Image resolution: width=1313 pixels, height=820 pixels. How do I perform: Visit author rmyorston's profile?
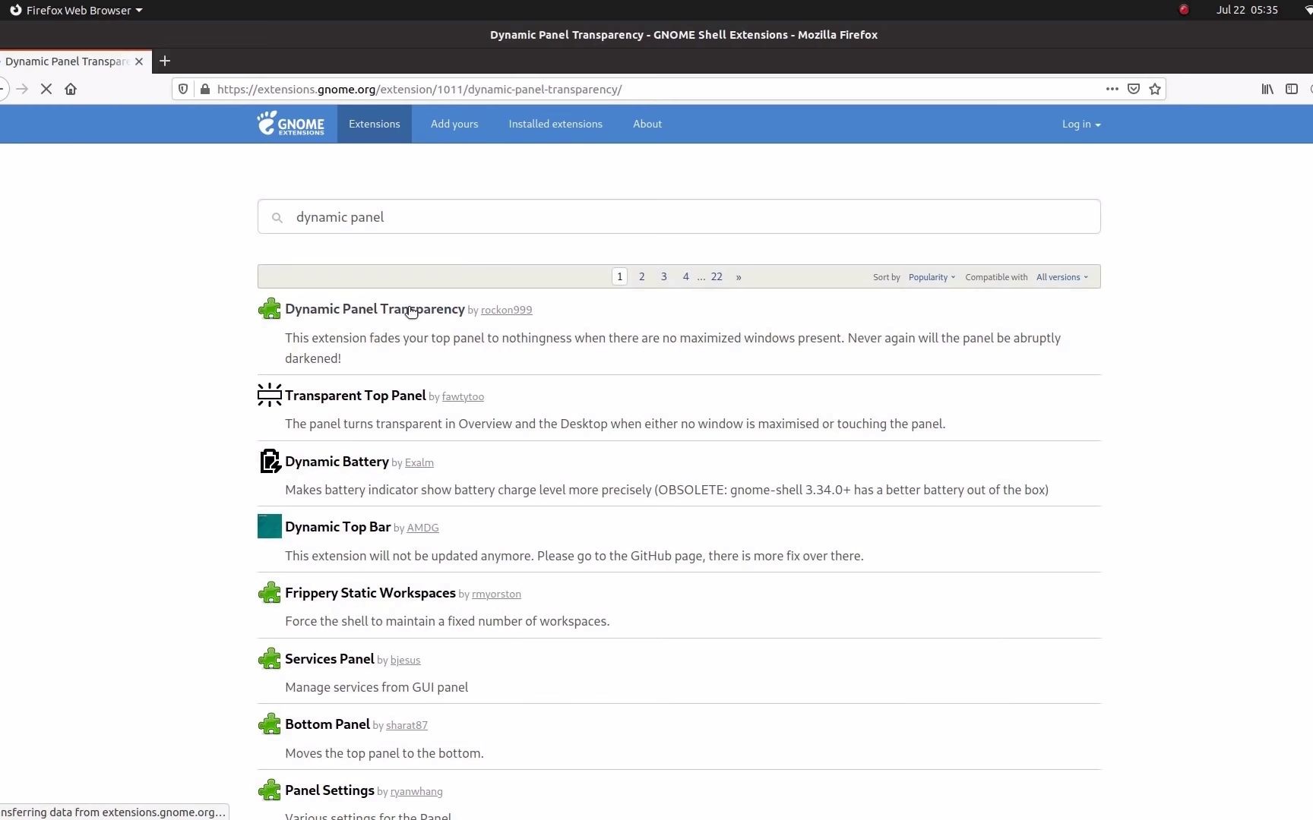pos(496,594)
